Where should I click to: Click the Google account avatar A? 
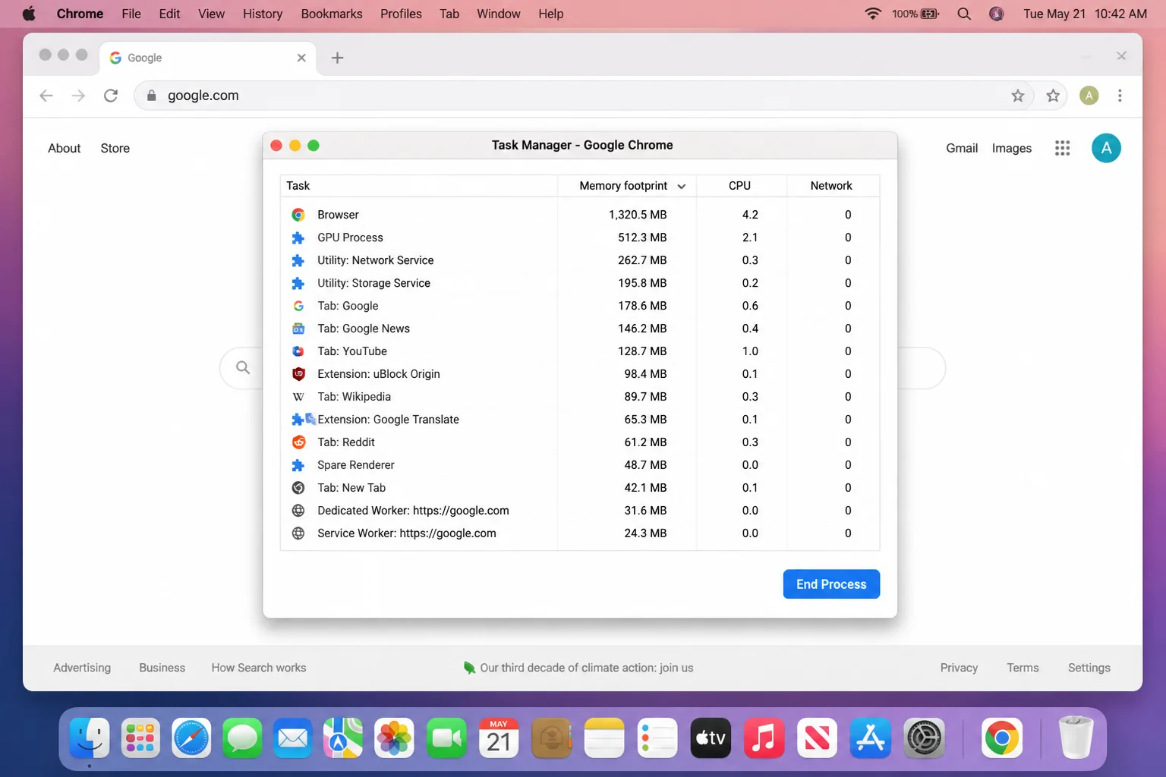1106,148
